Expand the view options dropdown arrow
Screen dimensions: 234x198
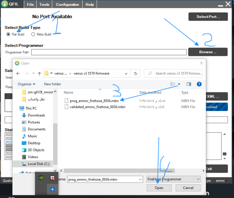coord(179,84)
